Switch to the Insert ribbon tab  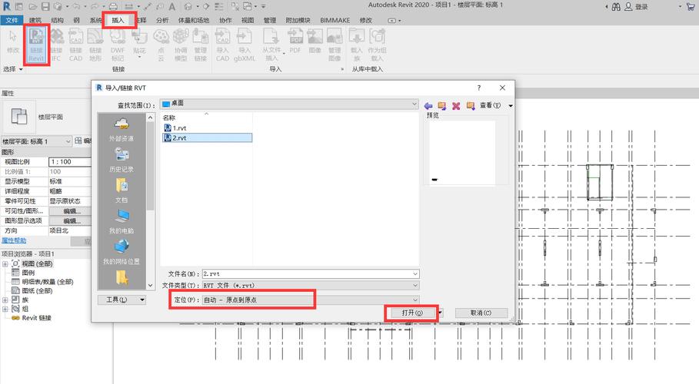118,21
